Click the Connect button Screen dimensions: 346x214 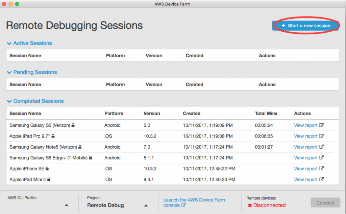pos(325,203)
